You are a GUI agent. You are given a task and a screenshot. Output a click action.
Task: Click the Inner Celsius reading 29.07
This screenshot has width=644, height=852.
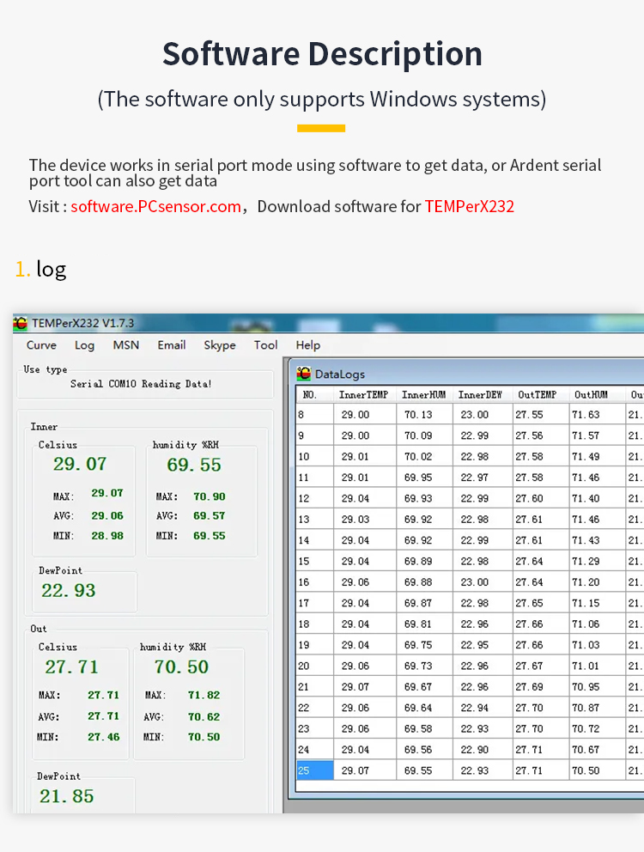coord(80,464)
